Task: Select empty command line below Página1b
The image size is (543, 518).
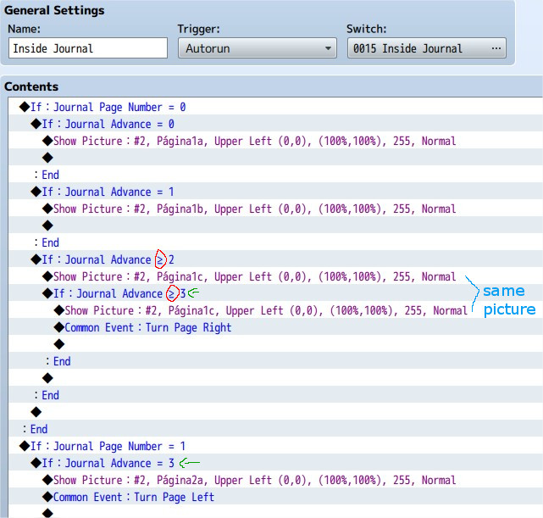Action: pyautogui.click(x=275, y=226)
